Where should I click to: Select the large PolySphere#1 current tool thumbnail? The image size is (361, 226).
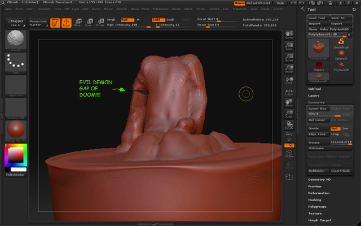point(319,49)
